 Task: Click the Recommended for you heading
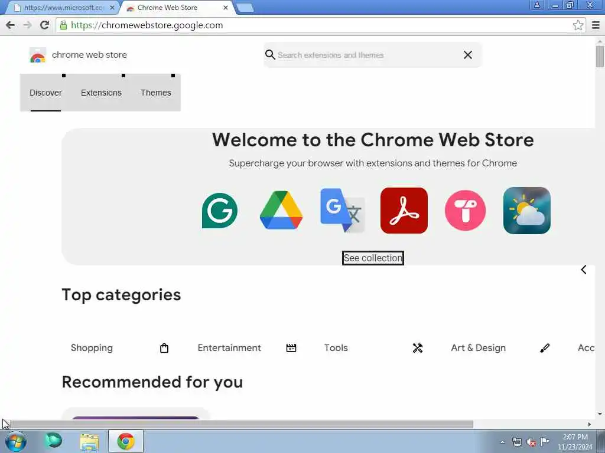(x=152, y=382)
